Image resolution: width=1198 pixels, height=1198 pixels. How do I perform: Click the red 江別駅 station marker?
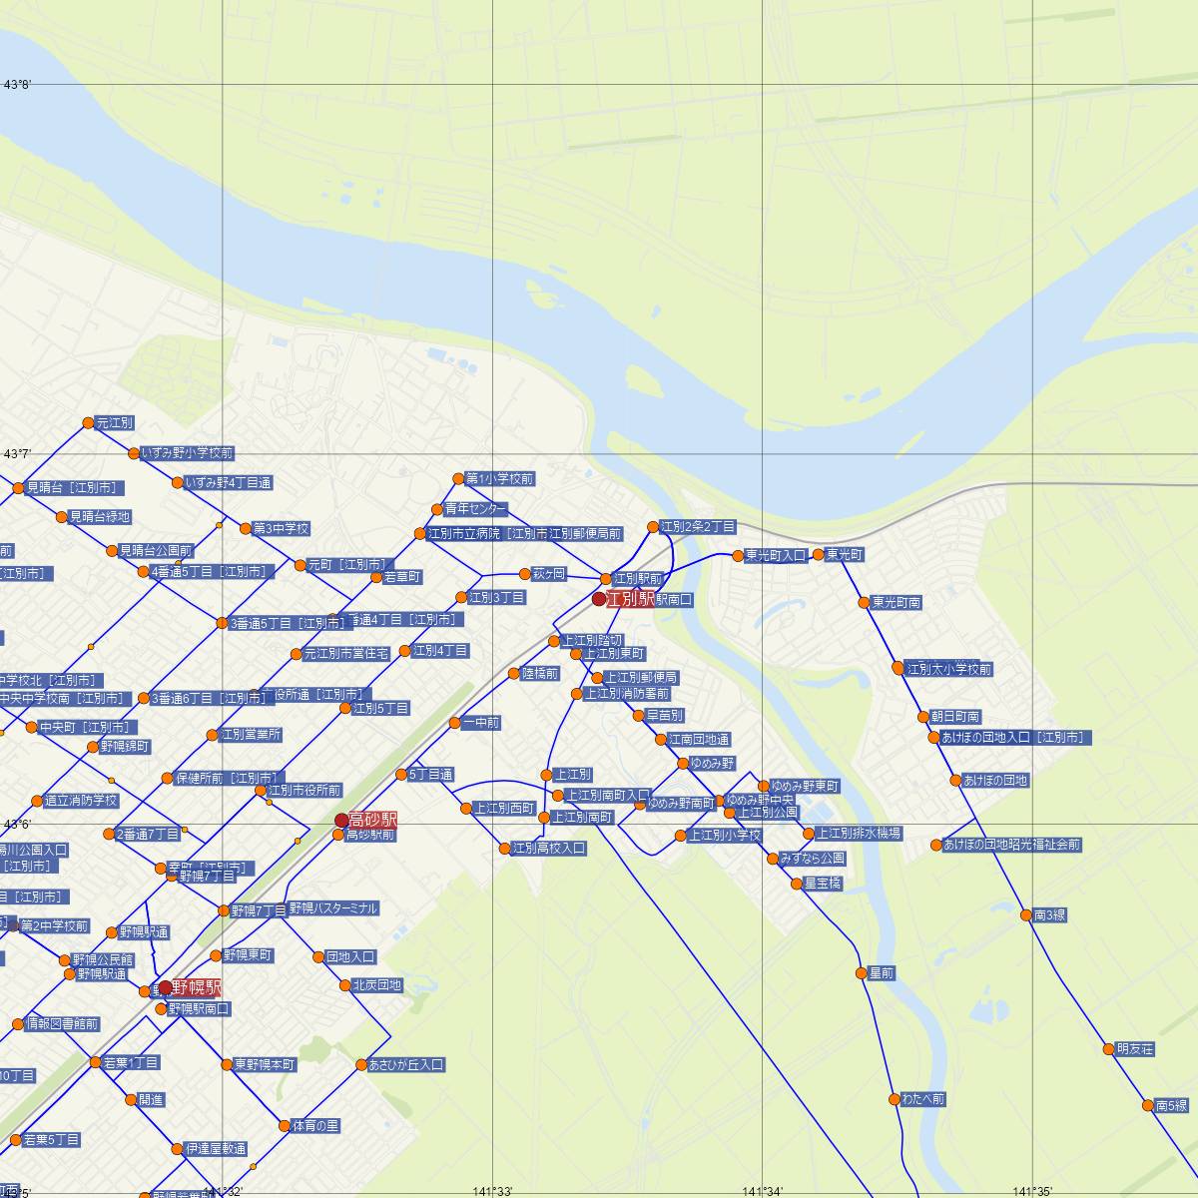599,599
